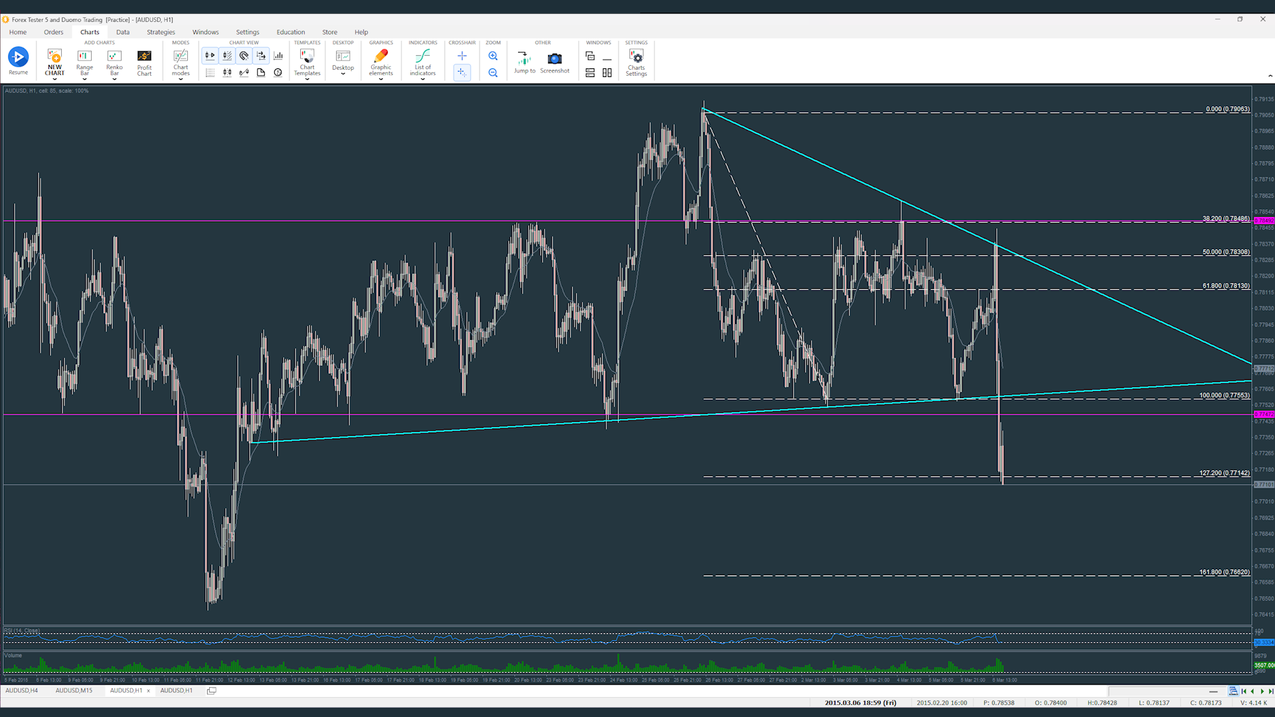Expand the NEW CHART dropdown

click(54, 79)
